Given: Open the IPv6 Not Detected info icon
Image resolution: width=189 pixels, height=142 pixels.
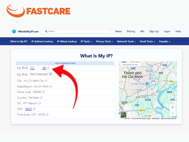Looking at the screenshot, I should [51, 74].
